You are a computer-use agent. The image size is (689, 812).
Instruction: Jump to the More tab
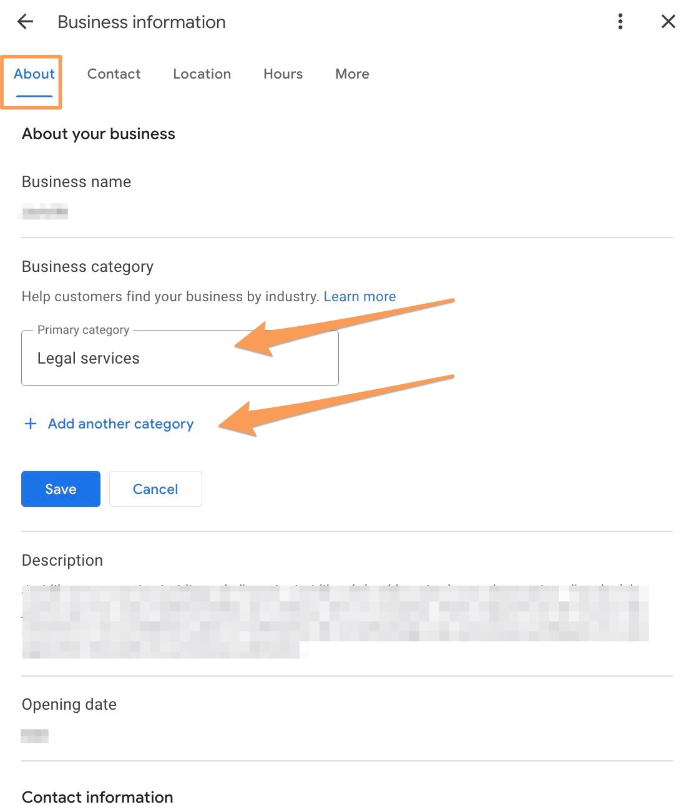click(352, 74)
